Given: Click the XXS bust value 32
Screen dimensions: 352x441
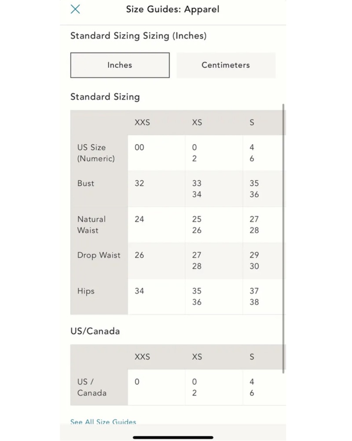Looking at the screenshot, I should (139, 183).
